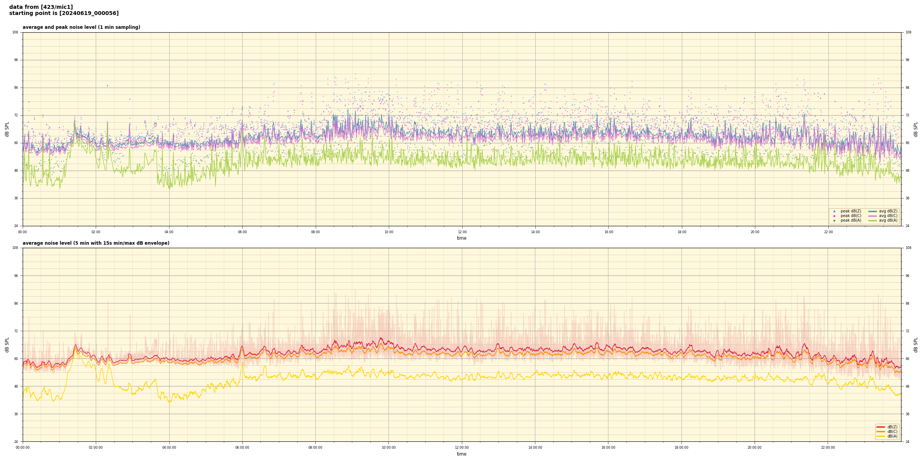Click the green peak dB(A) legend dot
The height and width of the screenshot is (461, 923).
834,221
